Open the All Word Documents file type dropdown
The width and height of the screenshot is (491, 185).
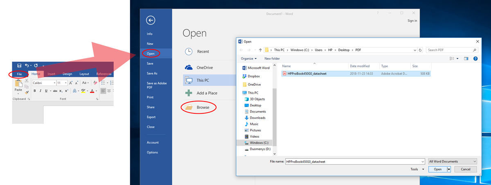[453, 161]
